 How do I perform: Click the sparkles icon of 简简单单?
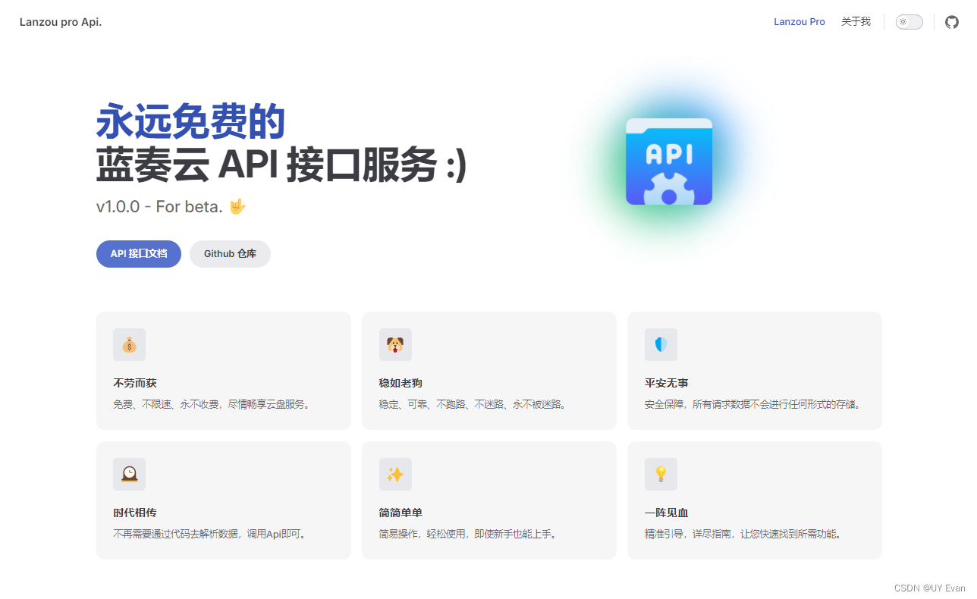coord(395,474)
